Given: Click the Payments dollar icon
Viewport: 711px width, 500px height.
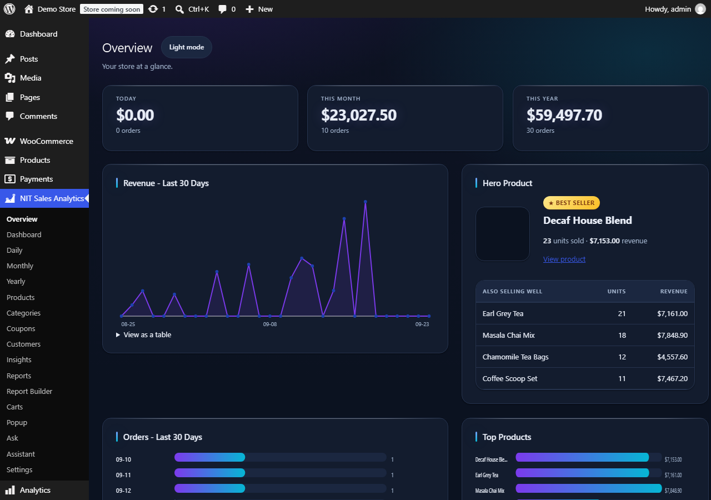Looking at the screenshot, I should pos(10,179).
